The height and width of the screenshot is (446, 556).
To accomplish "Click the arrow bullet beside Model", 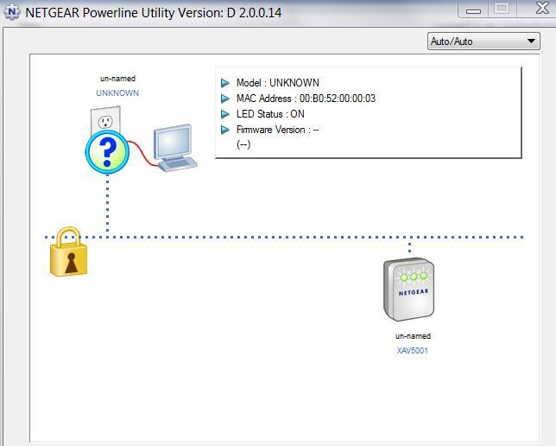I will (225, 83).
